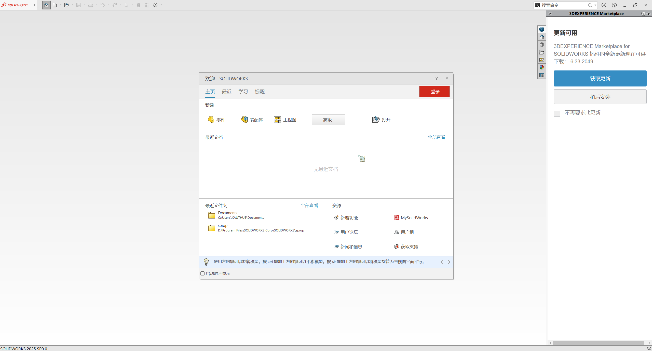Open the Select tool dropdown arrow
The image size is (652, 351).
click(x=132, y=5)
